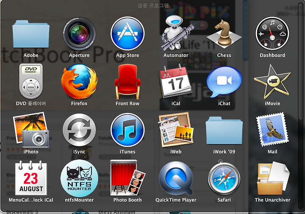This screenshot has height=214, width=305.
Task: Open Safari compass icon
Action: click(x=224, y=178)
